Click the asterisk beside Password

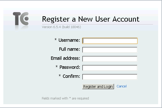[x=56, y=67]
